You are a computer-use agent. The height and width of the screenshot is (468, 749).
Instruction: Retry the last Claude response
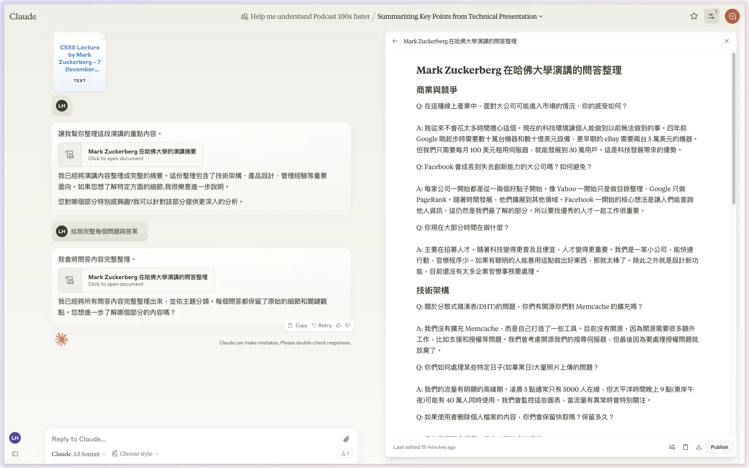click(322, 325)
